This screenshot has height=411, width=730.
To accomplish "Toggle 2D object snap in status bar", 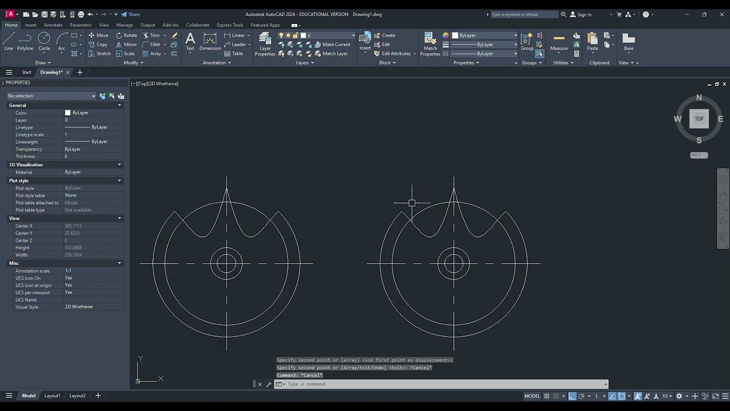I will pyautogui.click(x=622, y=396).
